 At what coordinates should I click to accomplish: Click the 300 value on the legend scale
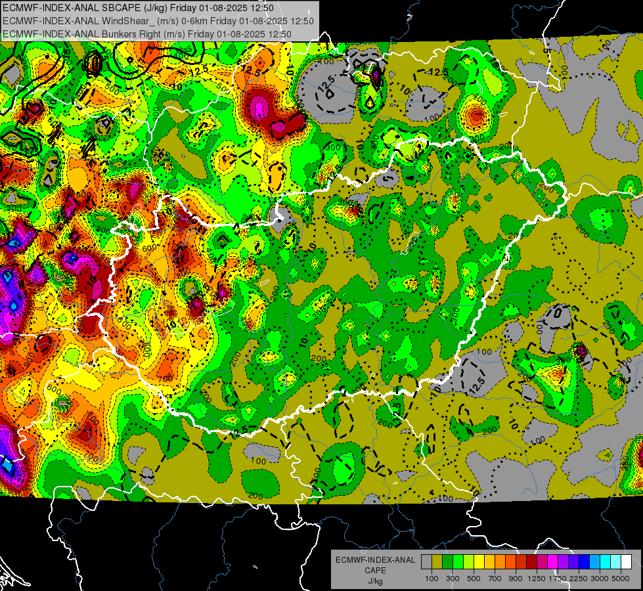(453, 579)
